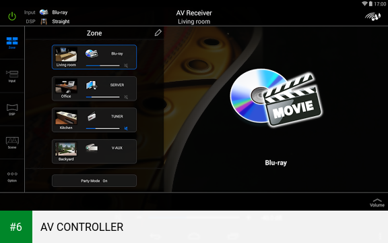
Task: Click the V-AUX camcorder icon in Backyard card
Action: (92, 148)
